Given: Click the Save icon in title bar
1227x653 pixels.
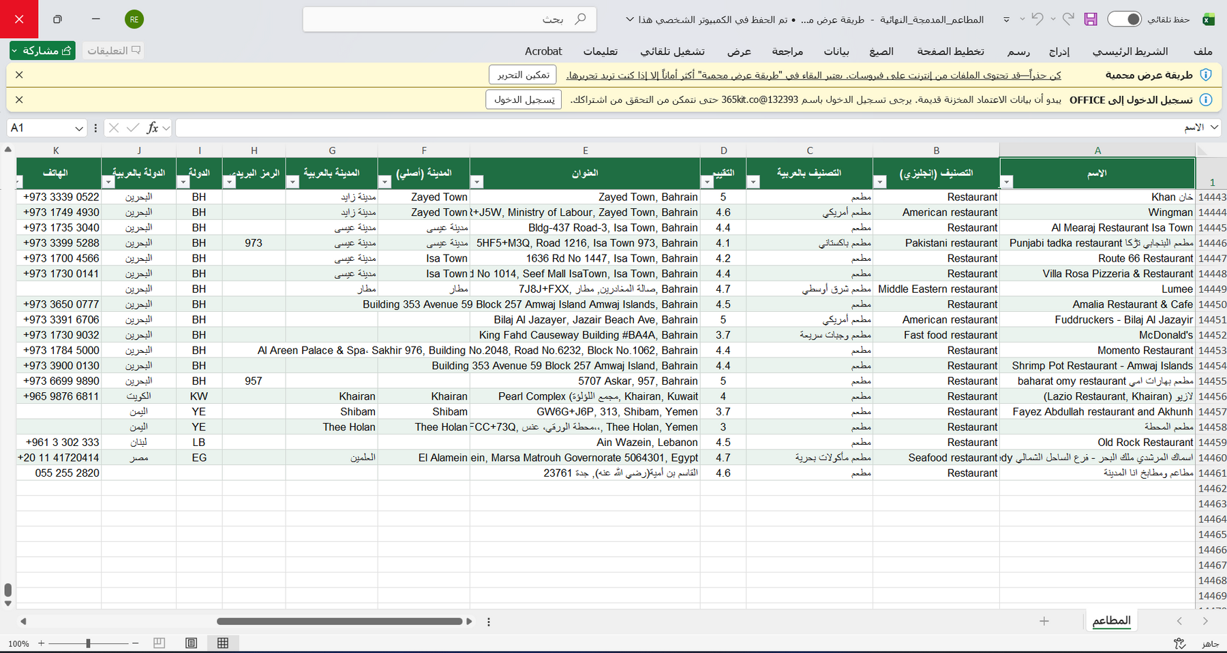Looking at the screenshot, I should [x=1091, y=19].
